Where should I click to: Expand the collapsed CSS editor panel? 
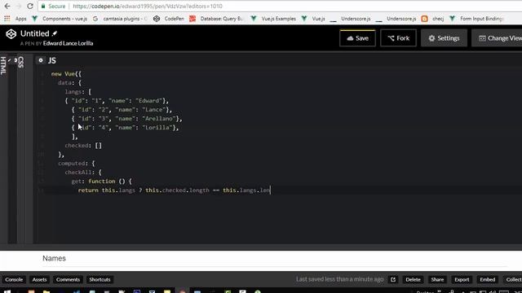[21, 62]
